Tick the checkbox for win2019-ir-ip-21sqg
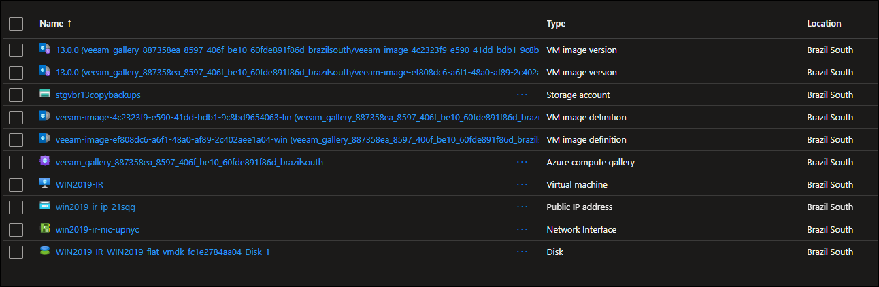This screenshot has height=287, width=879. pos(16,207)
